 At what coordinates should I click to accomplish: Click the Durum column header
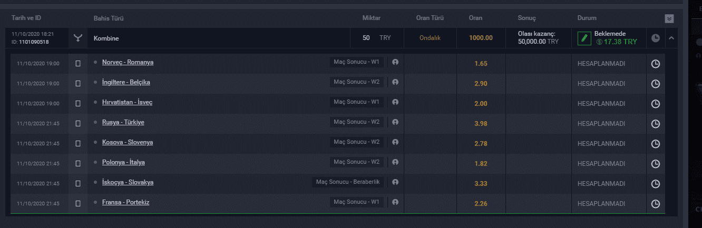[x=587, y=18]
